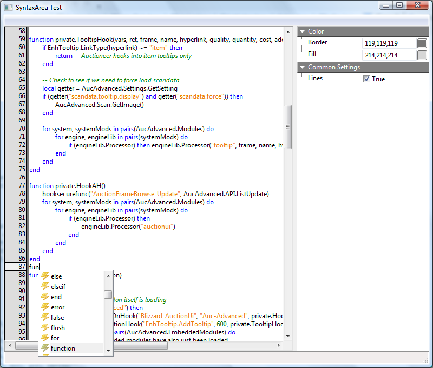Select the Fill property row label
The image size is (433, 368).
(x=312, y=54)
